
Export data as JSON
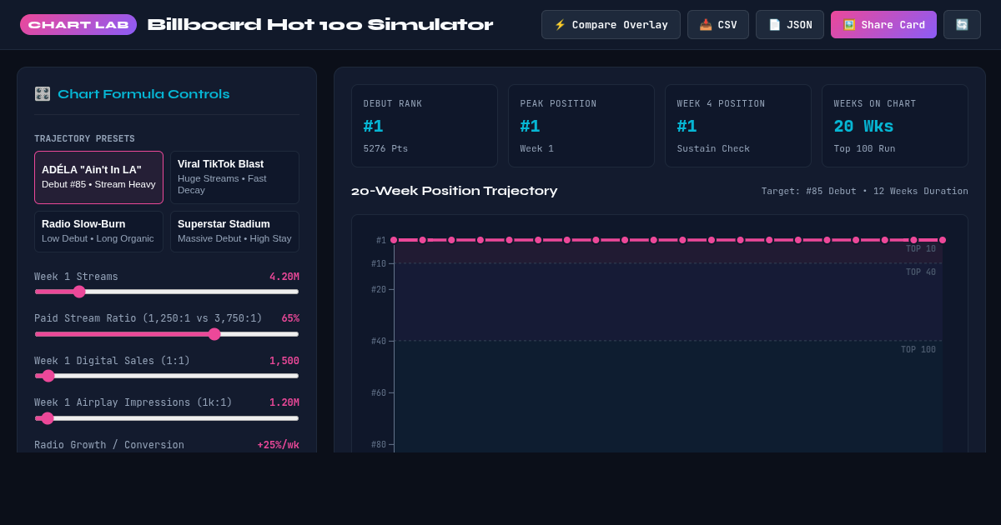[x=790, y=25]
